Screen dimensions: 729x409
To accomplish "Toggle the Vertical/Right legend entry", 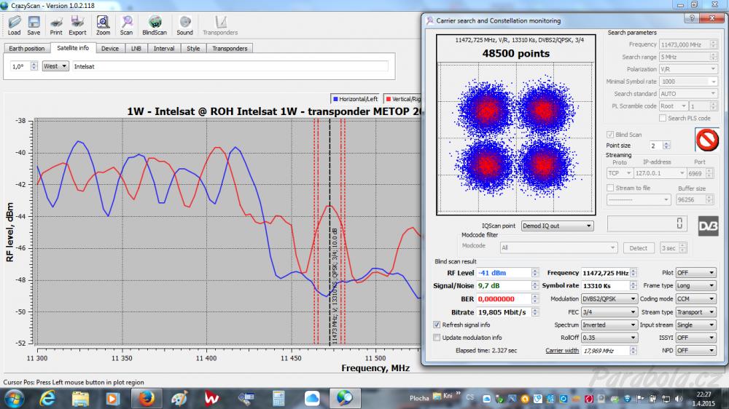I will tap(403, 99).
